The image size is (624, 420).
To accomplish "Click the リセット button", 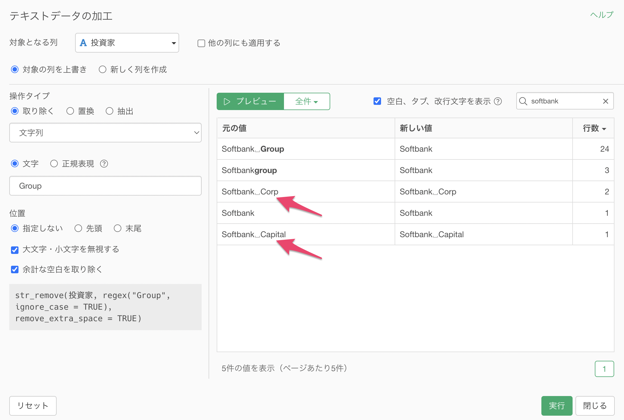I will (33, 406).
